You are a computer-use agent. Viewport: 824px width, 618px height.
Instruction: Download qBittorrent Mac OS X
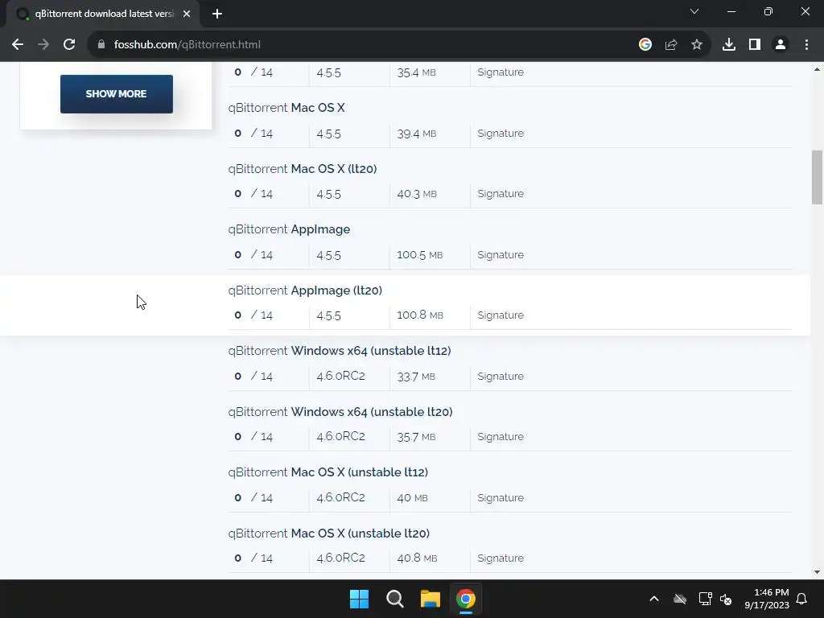coord(286,108)
